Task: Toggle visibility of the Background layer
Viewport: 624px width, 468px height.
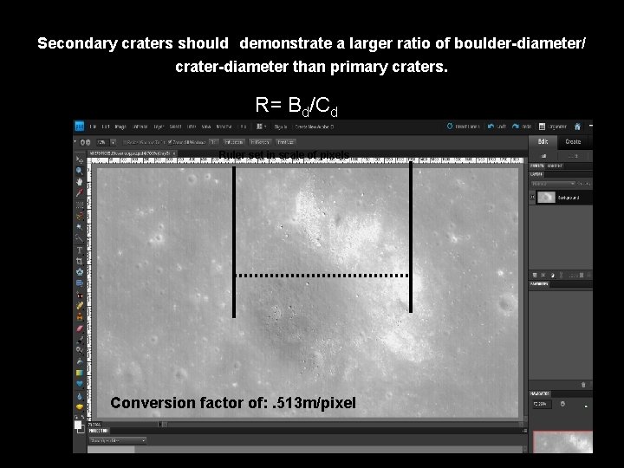Action: 532,198
